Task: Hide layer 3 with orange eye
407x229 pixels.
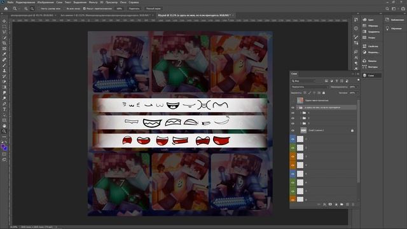Action: [293, 156]
